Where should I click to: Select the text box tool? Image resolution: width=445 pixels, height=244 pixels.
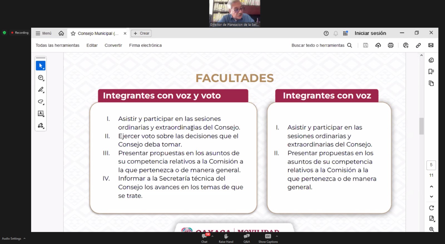tap(41, 114)
